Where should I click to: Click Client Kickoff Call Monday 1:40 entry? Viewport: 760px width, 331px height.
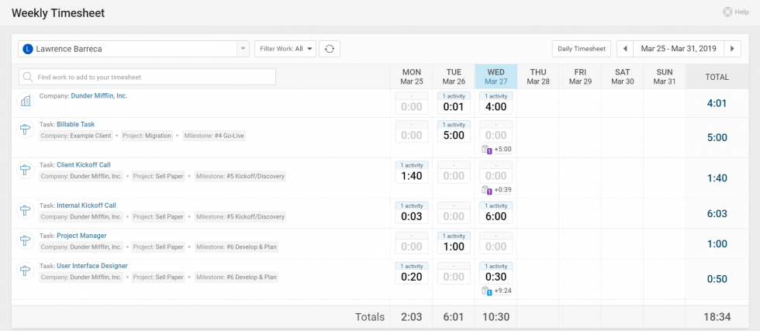pyautogui.click(x=412, y=175)
